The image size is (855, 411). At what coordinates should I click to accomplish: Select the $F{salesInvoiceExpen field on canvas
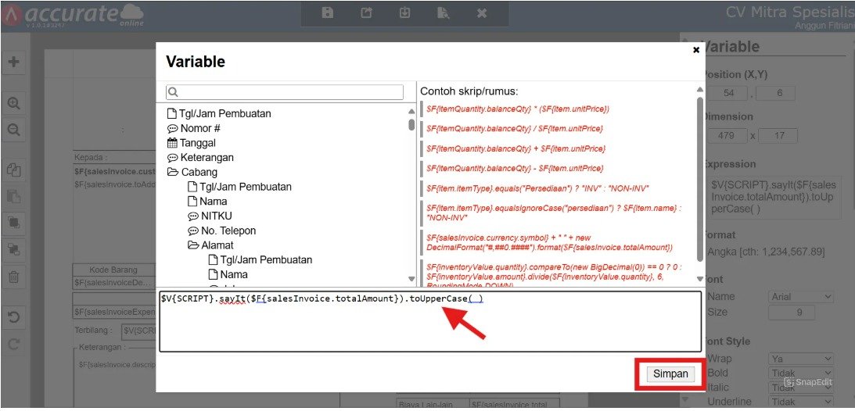(x=114, y=313)
